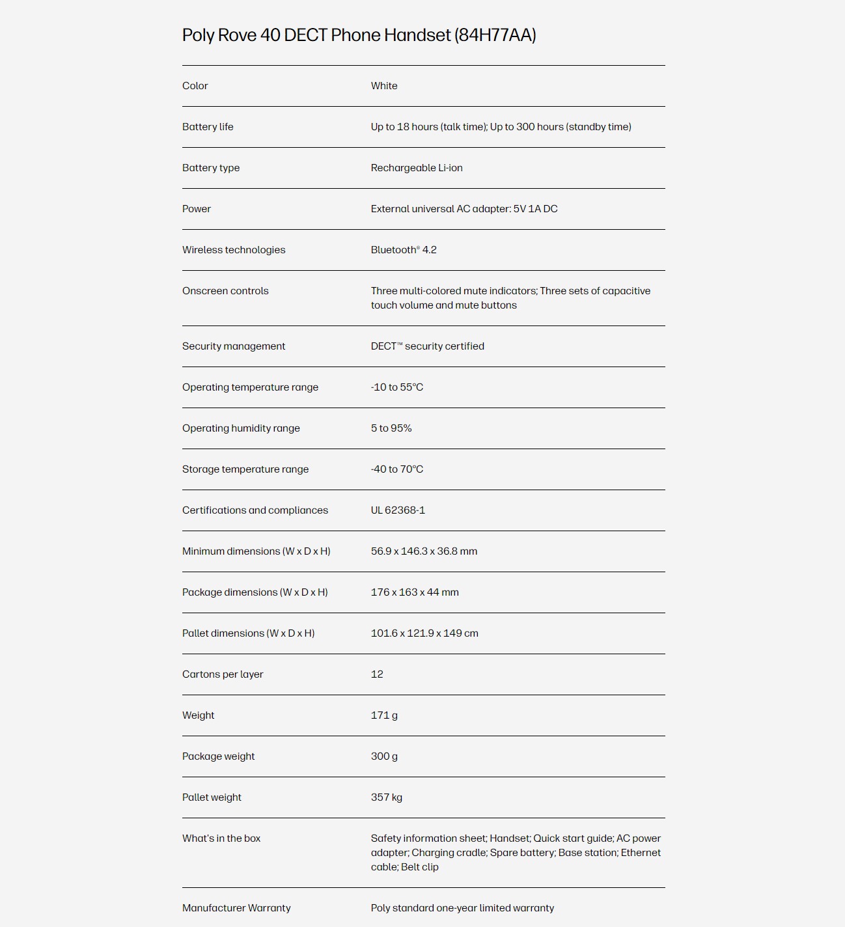This screenshot has height=927, width=845.
Task: Click the Poly Rove 40 DECT Phone Handset heading
Action: (359, 35)
